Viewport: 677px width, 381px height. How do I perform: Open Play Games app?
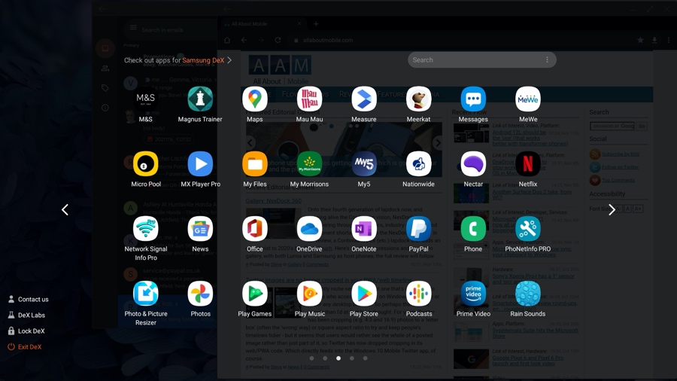point(255,294)
